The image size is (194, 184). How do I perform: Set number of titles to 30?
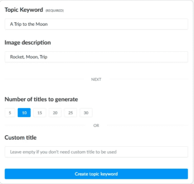click(86, 113)
